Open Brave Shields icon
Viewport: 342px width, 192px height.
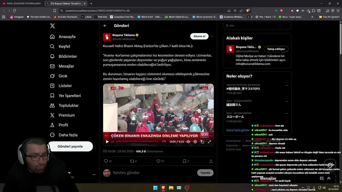click(x=248, y=11)
